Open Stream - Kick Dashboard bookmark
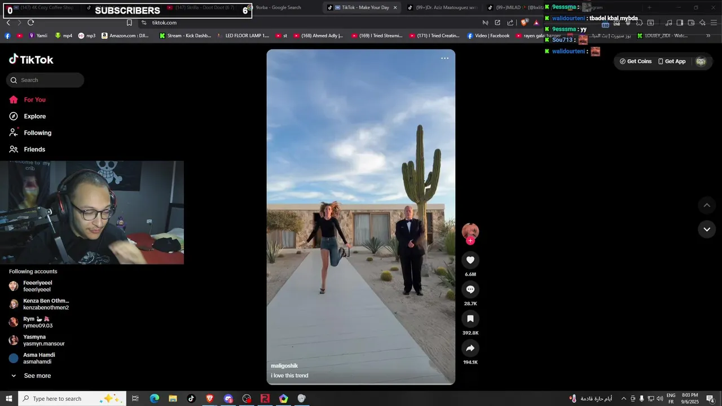The height and width of the screenshot is (406, 722). pyautogui.click(x=185, y=36)
